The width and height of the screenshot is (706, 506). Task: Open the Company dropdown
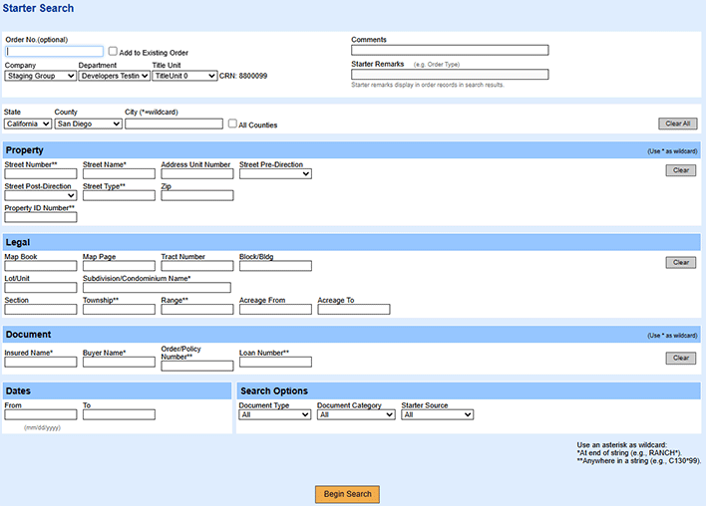click(x=41, y=76)
